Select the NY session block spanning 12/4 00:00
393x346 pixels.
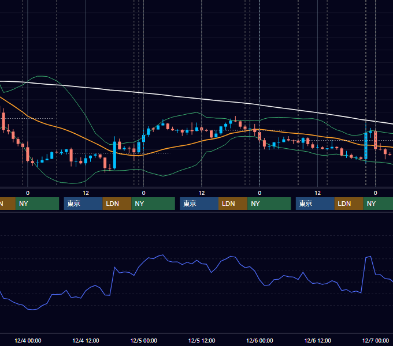click(x=37, y=204)
